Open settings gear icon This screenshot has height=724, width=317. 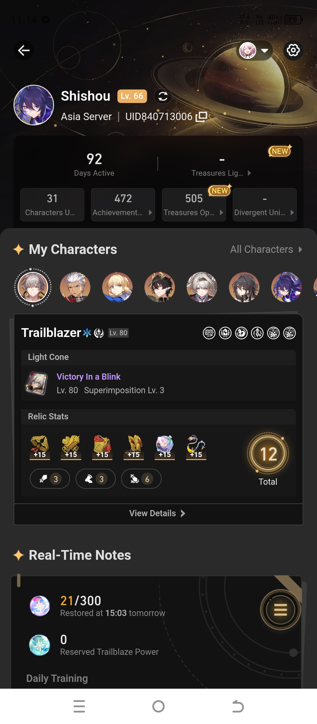pos(293,50)
